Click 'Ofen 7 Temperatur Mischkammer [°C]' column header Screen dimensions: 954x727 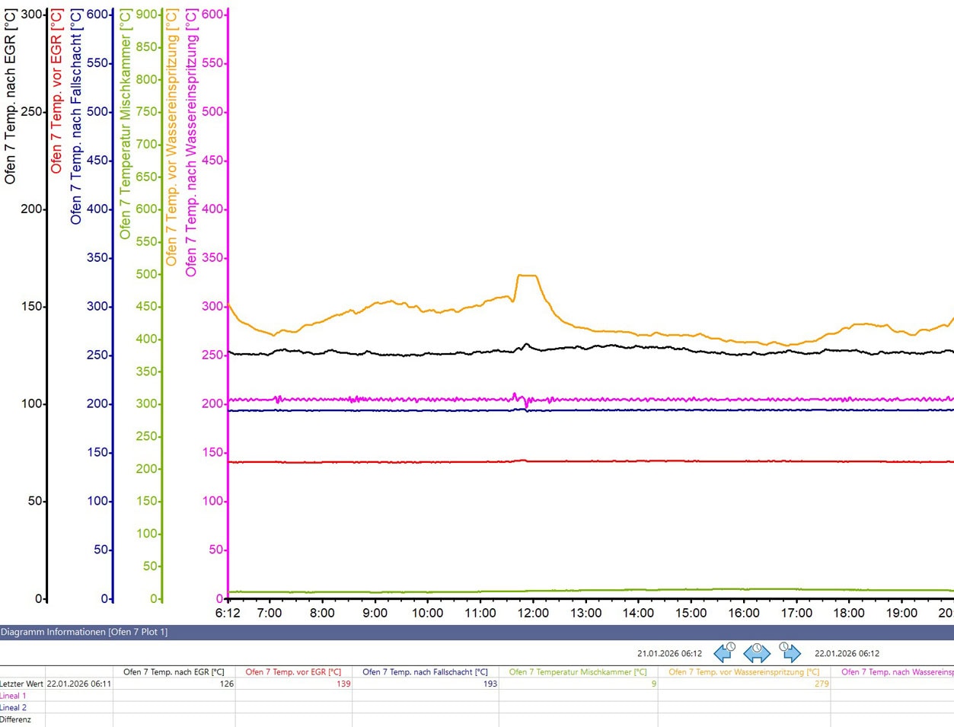pos(578,672)
